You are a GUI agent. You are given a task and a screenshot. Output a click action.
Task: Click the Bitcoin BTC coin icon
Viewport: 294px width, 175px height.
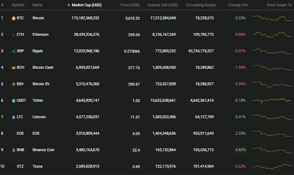[x=14, y=18]
